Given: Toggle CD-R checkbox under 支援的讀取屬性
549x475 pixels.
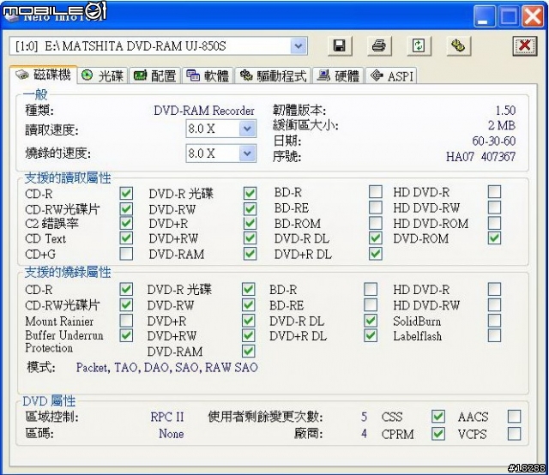Looking at the screenshot, I should pos(126,193).
